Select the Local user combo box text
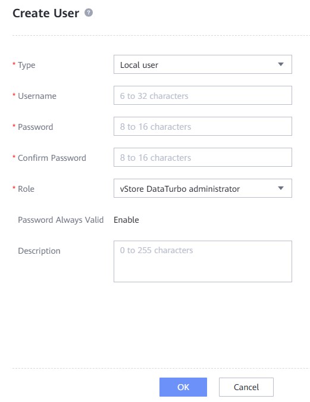The image size is (310, 402). click(x=139, y=65)
